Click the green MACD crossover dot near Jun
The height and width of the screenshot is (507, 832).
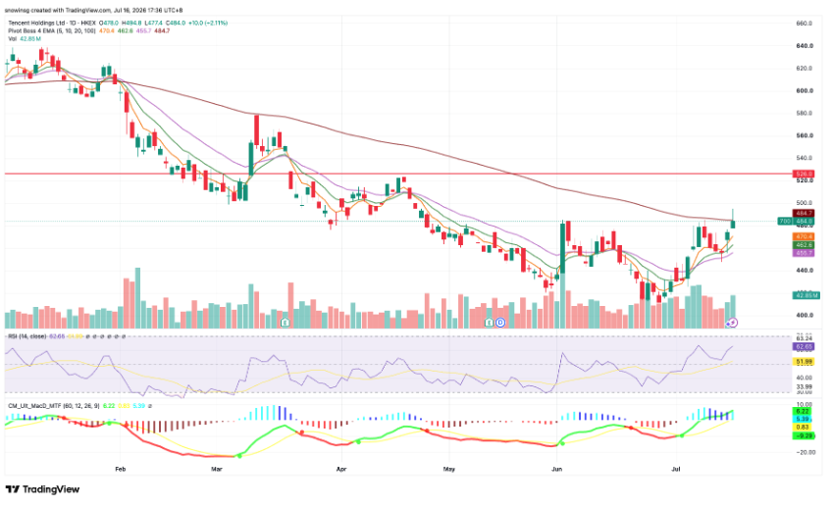[x=562, y=443]
